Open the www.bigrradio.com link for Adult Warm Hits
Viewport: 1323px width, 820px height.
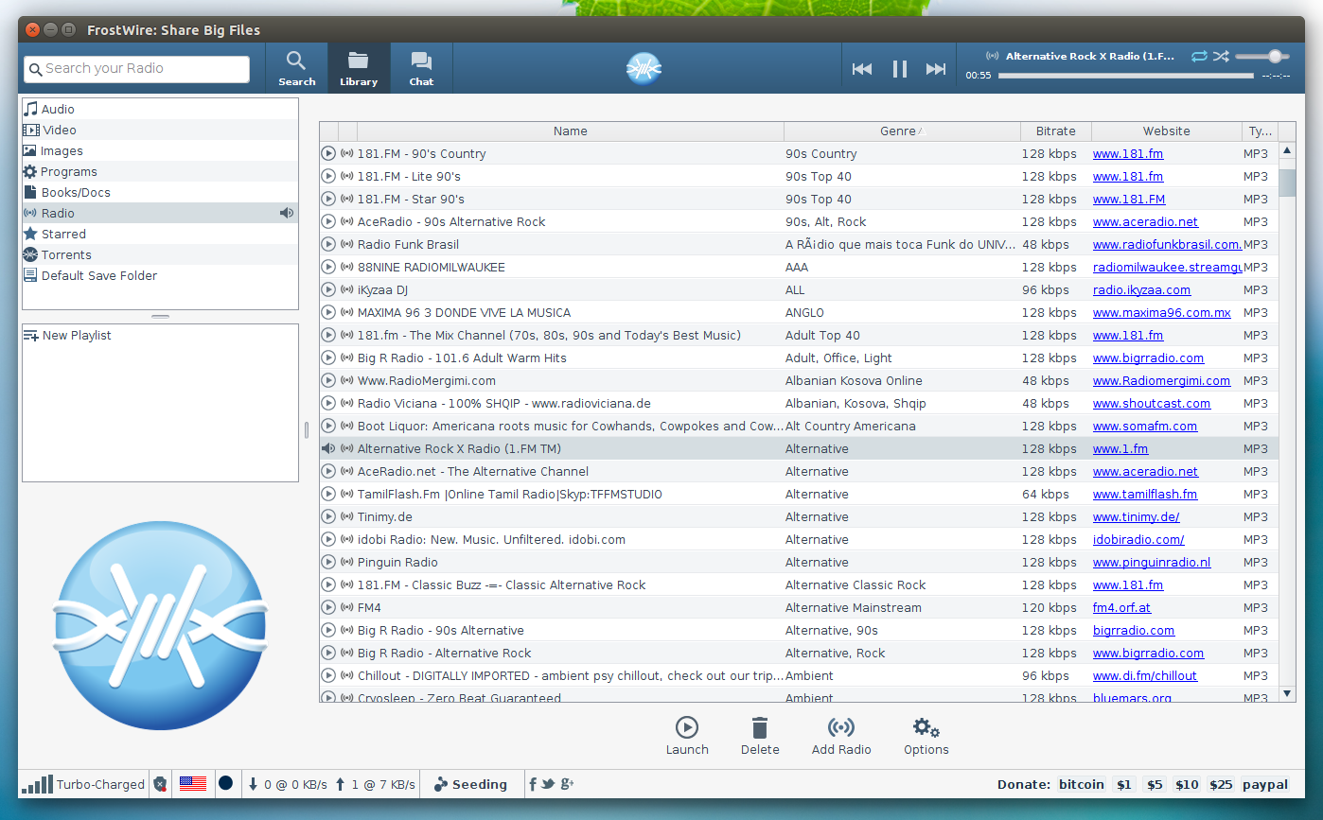coord(1148,358)
